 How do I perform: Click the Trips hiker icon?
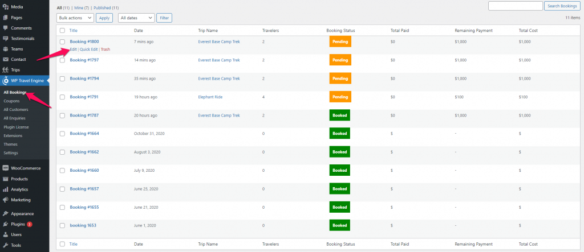[x=6, y=69]
